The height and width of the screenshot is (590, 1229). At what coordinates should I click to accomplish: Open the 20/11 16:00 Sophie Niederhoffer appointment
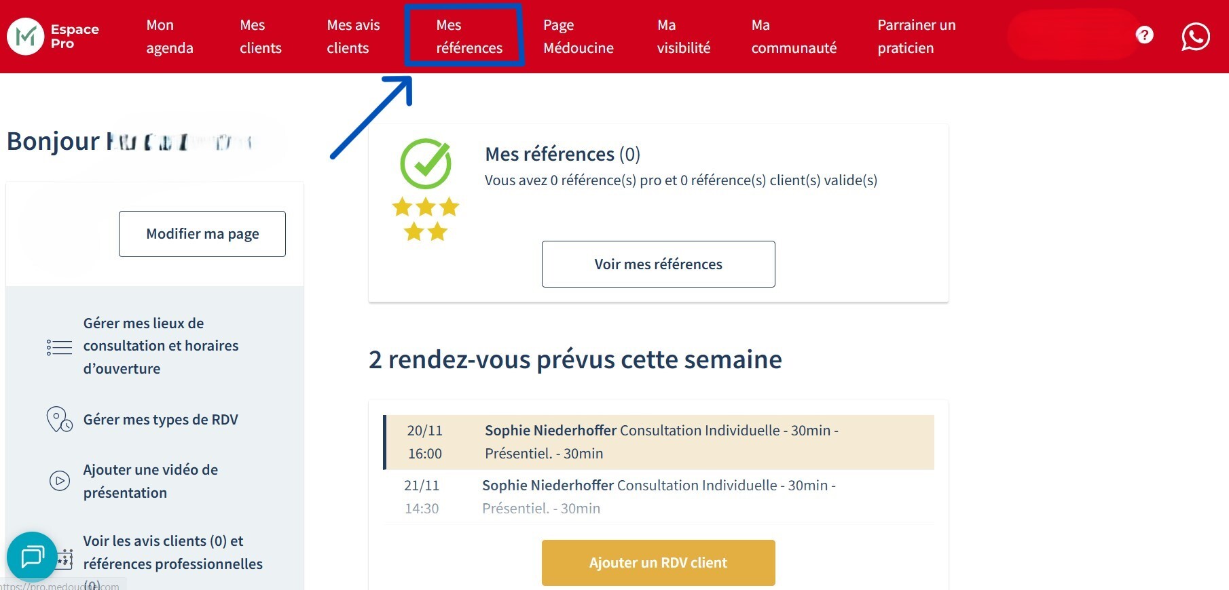point(659,442)
